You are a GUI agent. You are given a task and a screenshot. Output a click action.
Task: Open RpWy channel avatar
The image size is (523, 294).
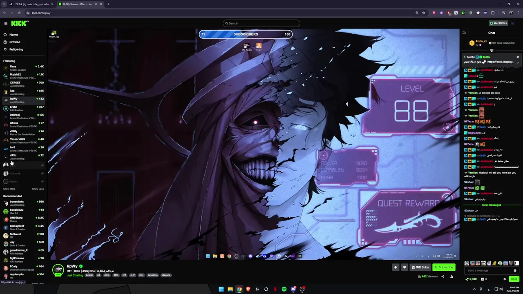point(58,270)
